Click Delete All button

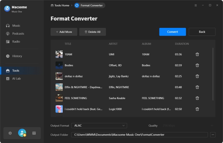click(93, 32)
